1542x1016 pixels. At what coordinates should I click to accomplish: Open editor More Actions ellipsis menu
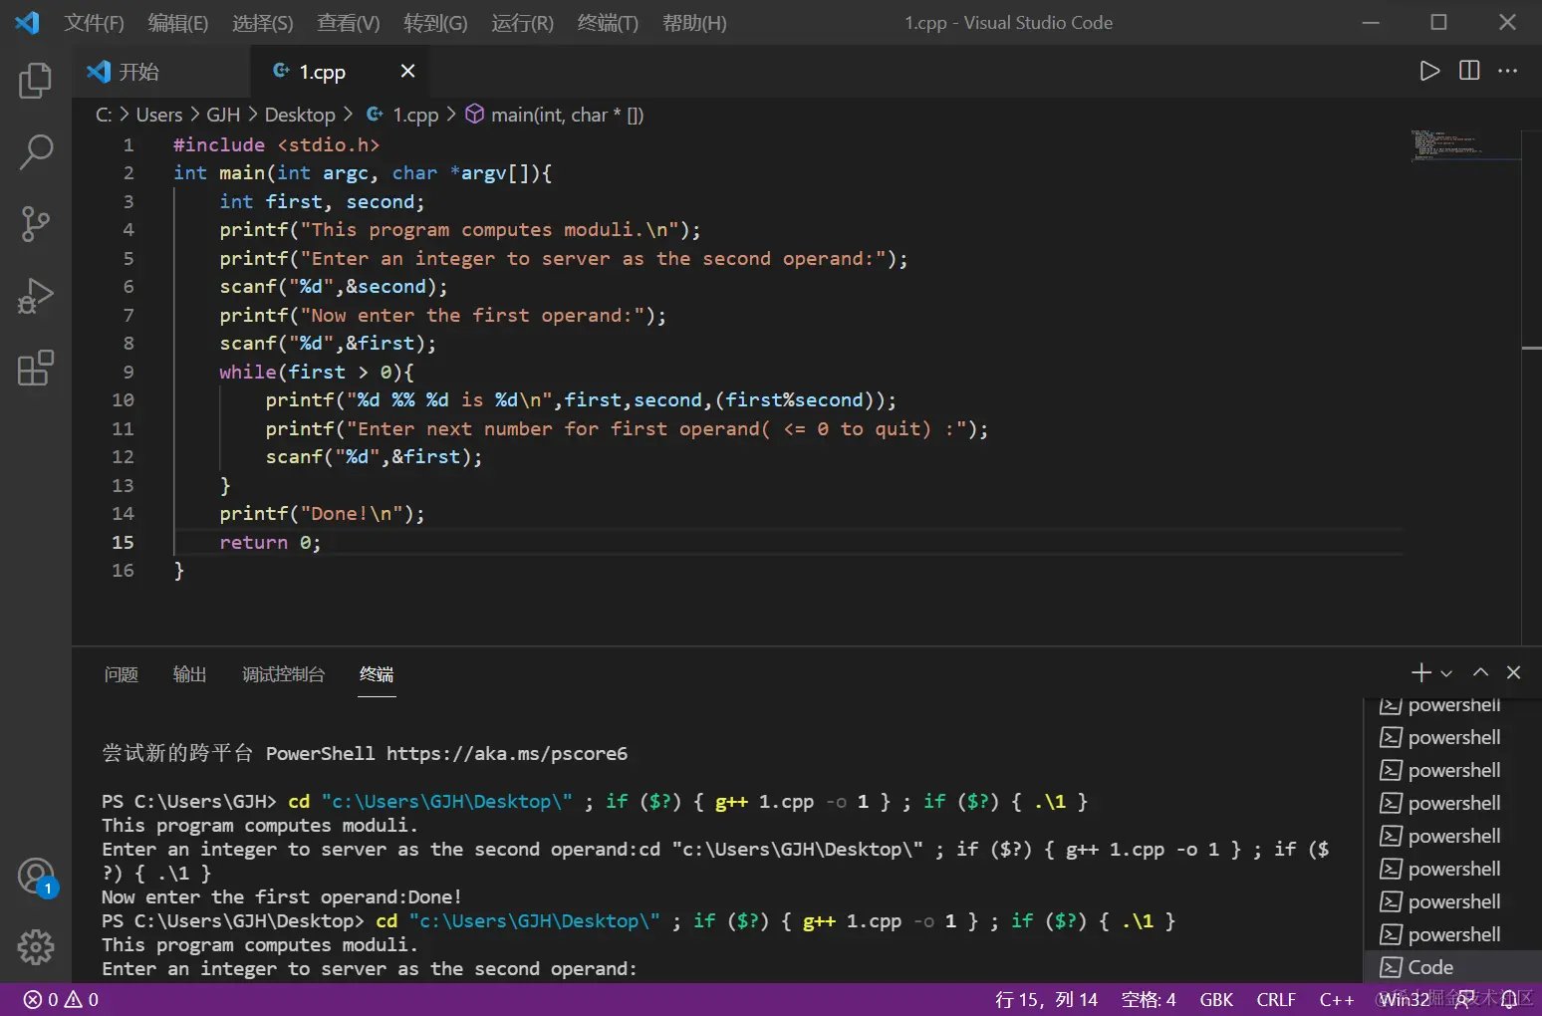click(1508, 71)
